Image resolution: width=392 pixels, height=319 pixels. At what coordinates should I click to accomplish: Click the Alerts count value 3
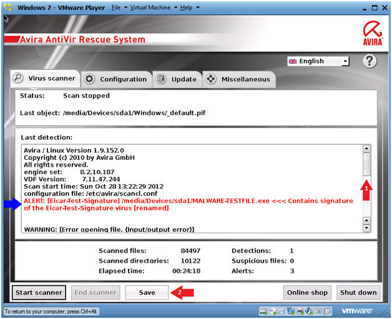(x=292, y=271)
